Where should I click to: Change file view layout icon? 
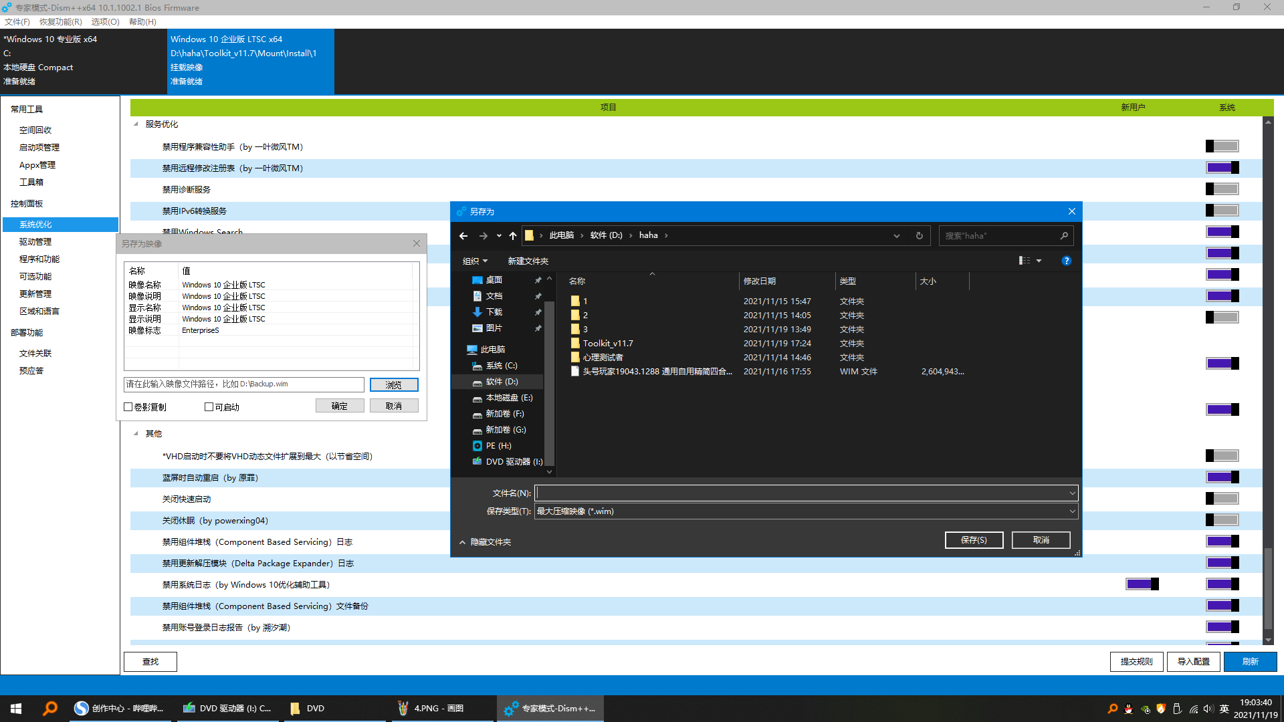[1025, 261]
